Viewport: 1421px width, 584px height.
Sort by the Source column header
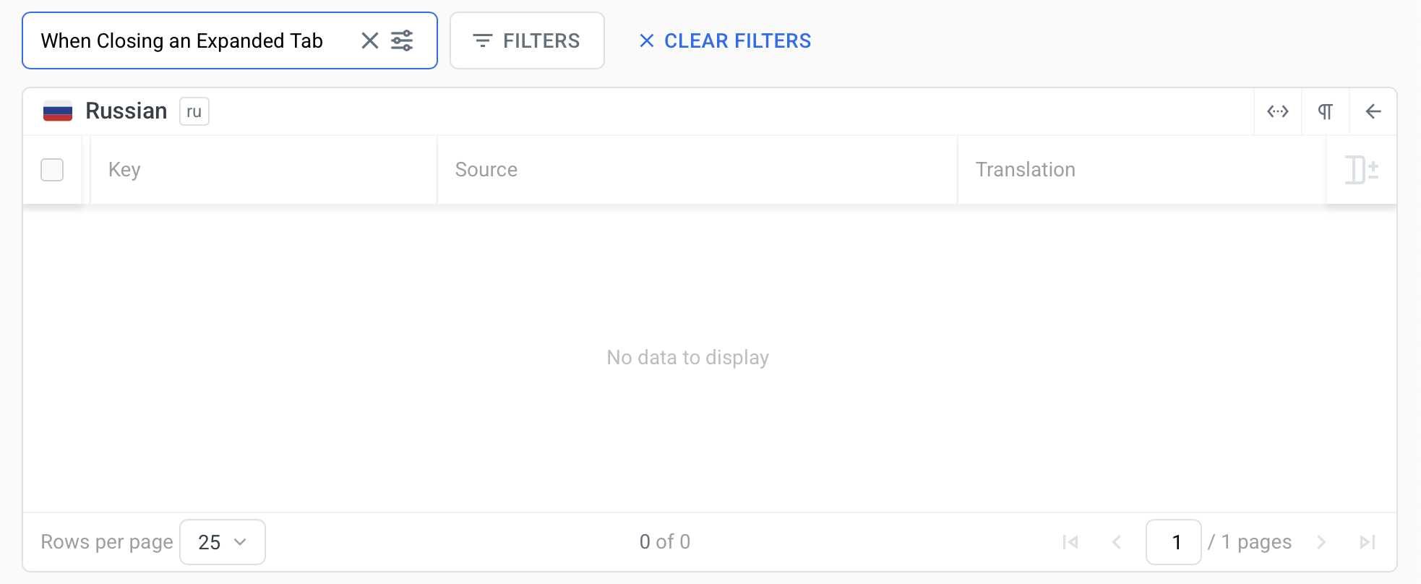coord(486,170)
